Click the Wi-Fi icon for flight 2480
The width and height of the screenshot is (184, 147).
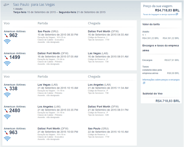coord(7,117)
